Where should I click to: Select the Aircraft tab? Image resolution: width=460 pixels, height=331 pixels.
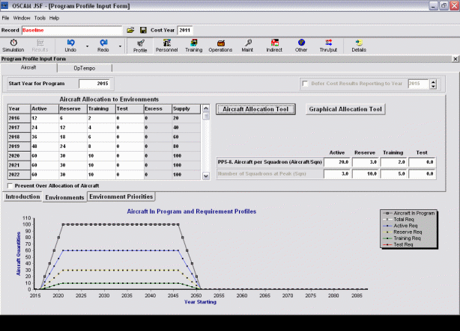28,67
